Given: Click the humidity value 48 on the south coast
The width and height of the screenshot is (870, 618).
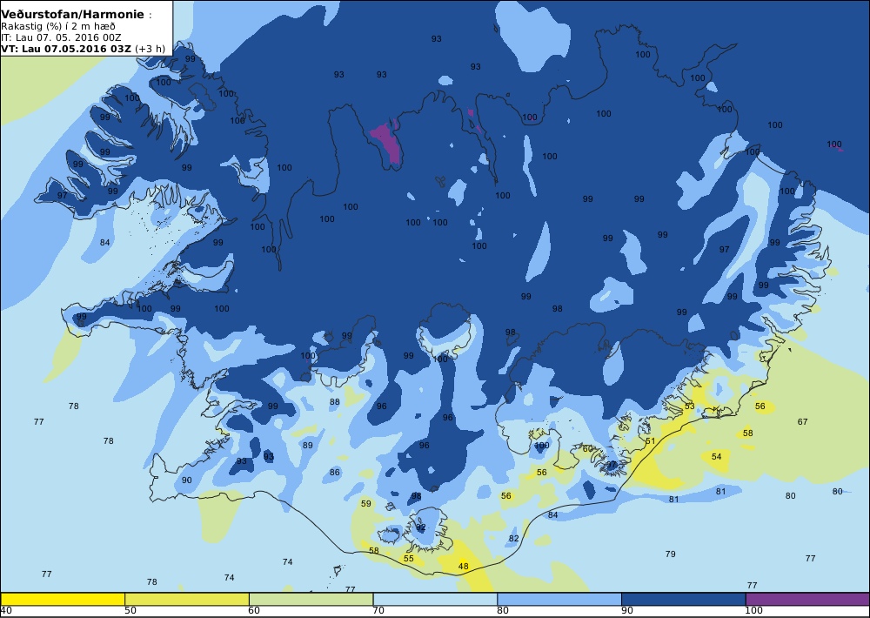Looking at the screenshot, I should click(x=464, y=567).
